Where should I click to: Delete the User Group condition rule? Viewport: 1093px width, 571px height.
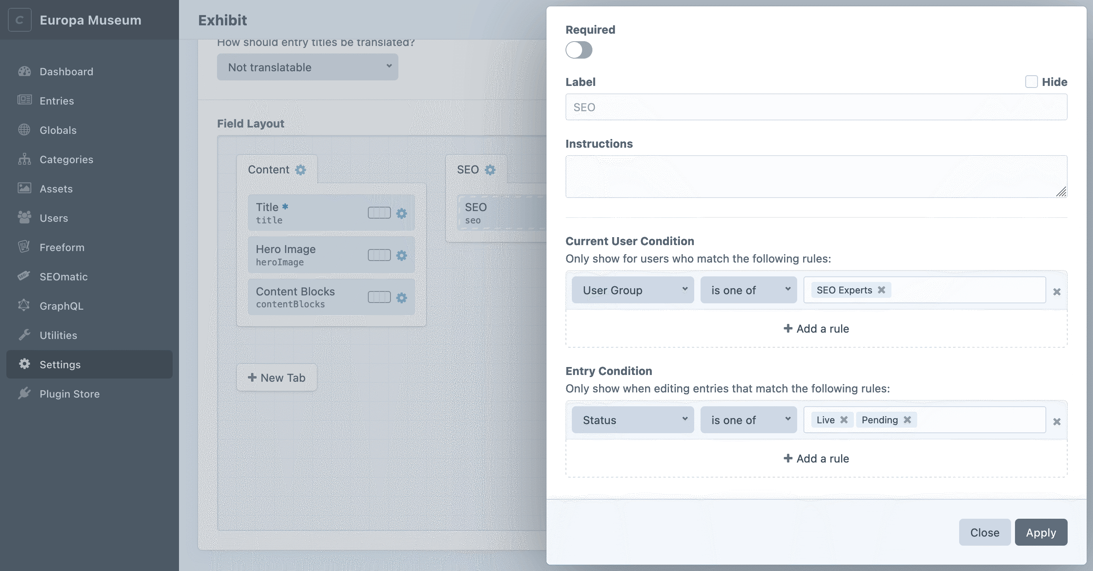pos(1057,291)
